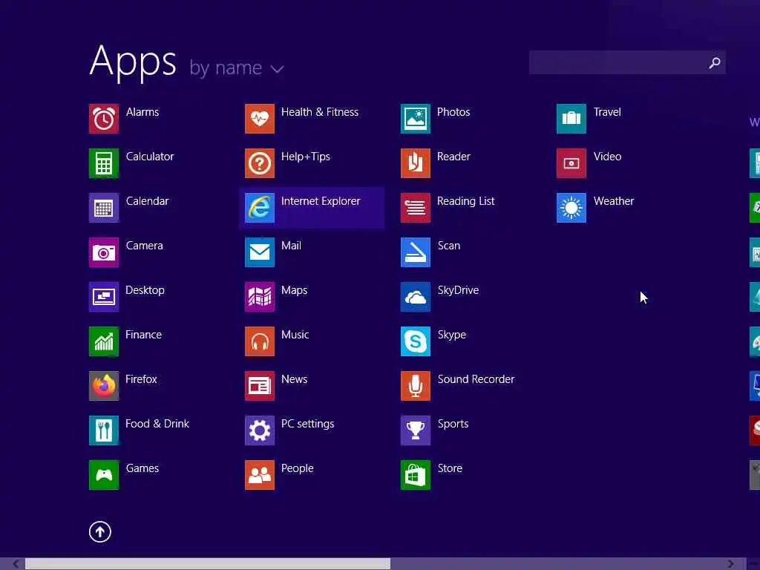Open the Video app icon
Viewport: 760px width, 570px height.
point(571,163)
